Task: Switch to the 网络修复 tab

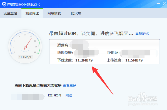Action: 54,13
